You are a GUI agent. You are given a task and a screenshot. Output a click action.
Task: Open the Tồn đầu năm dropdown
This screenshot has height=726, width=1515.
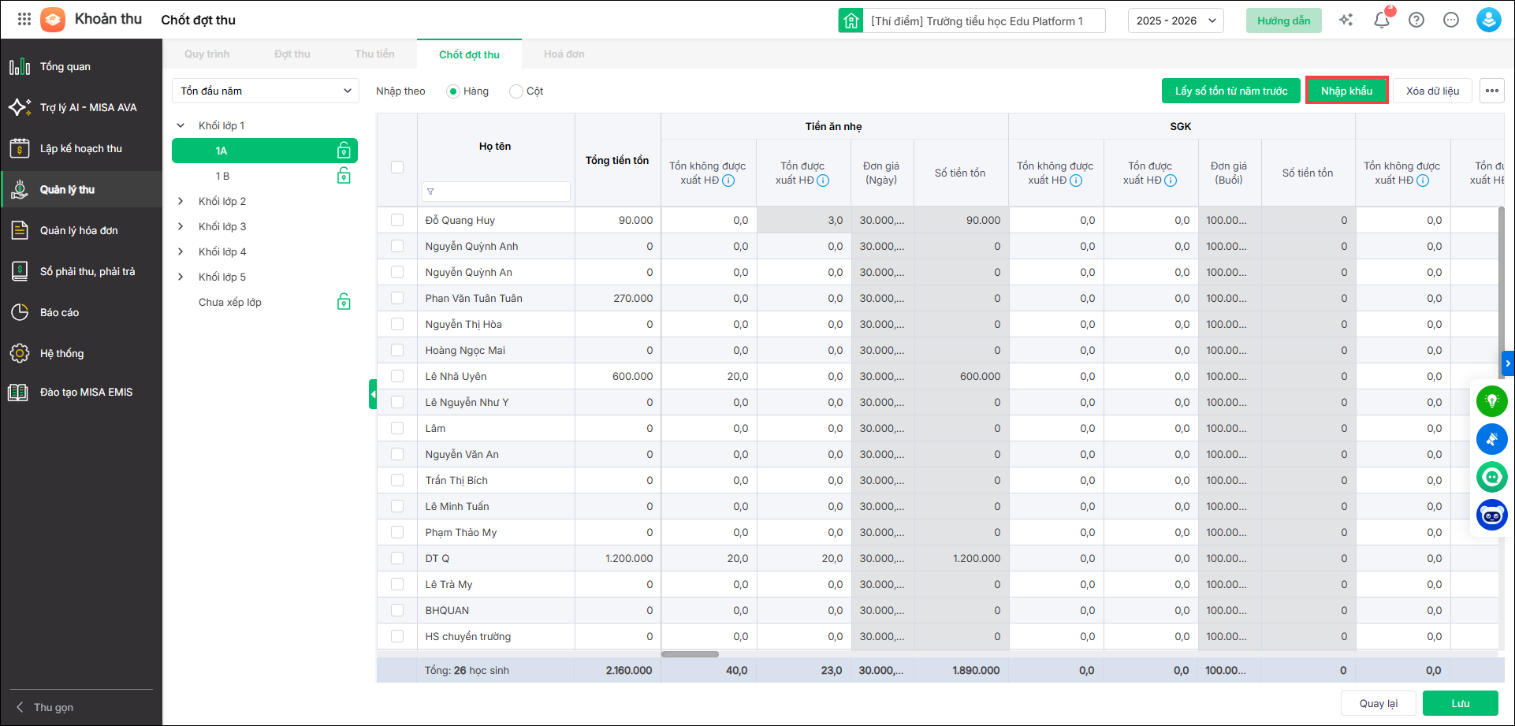click(266, 91)
